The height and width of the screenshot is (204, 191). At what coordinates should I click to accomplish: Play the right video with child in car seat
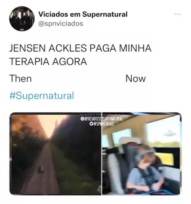tap(142, 154)
